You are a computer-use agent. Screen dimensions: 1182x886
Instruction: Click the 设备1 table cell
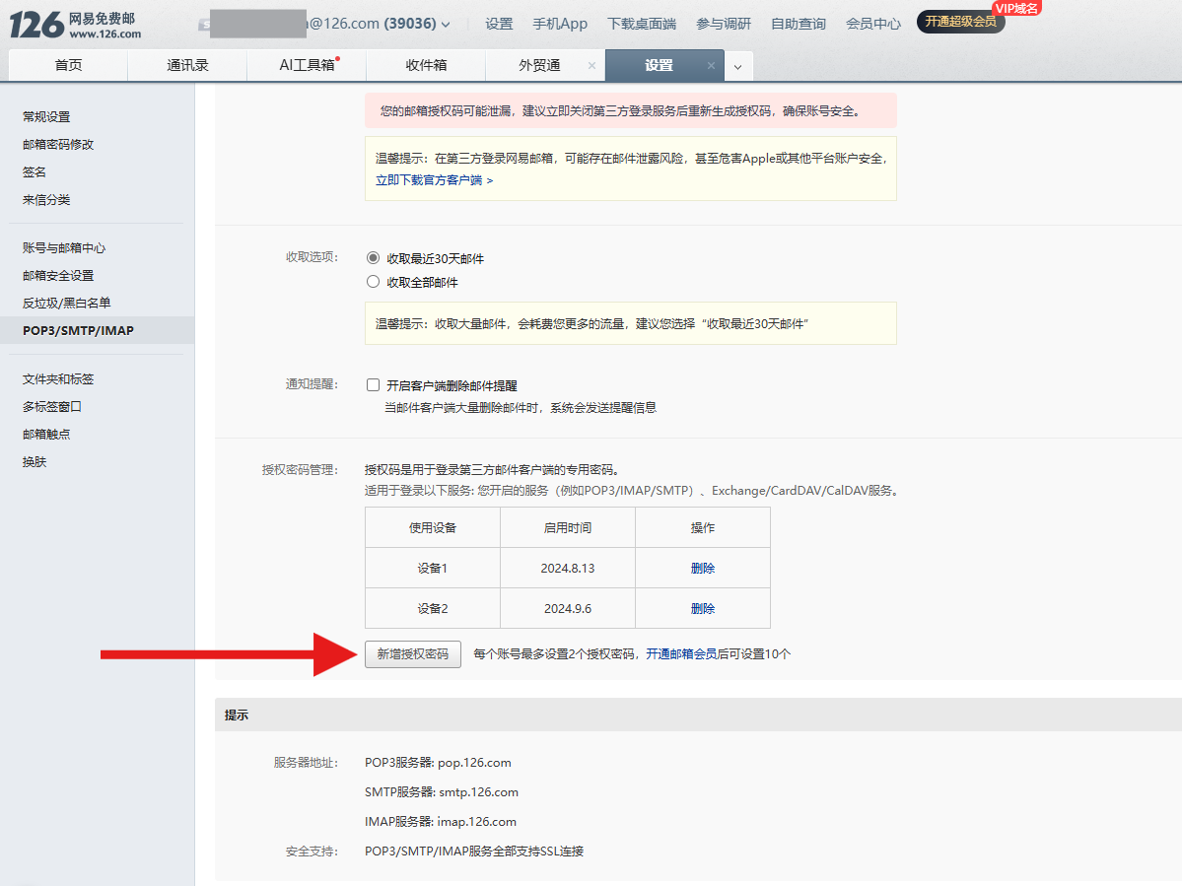[x=433, y=568]
